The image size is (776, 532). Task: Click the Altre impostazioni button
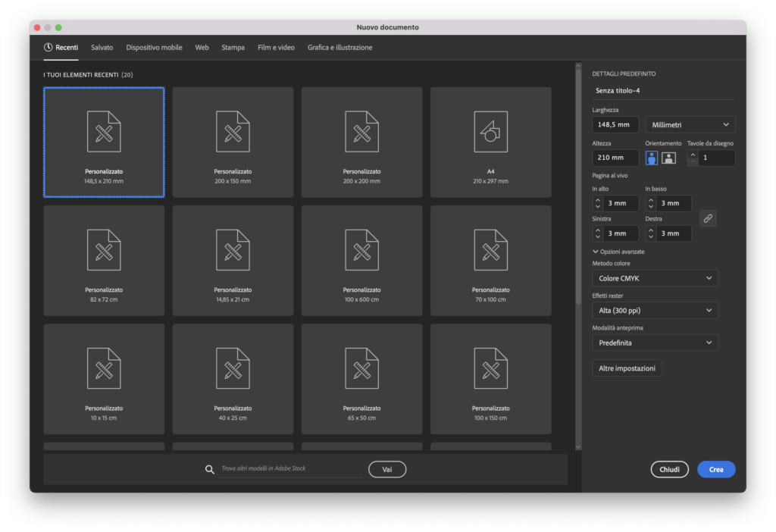[x=627, y=368]
